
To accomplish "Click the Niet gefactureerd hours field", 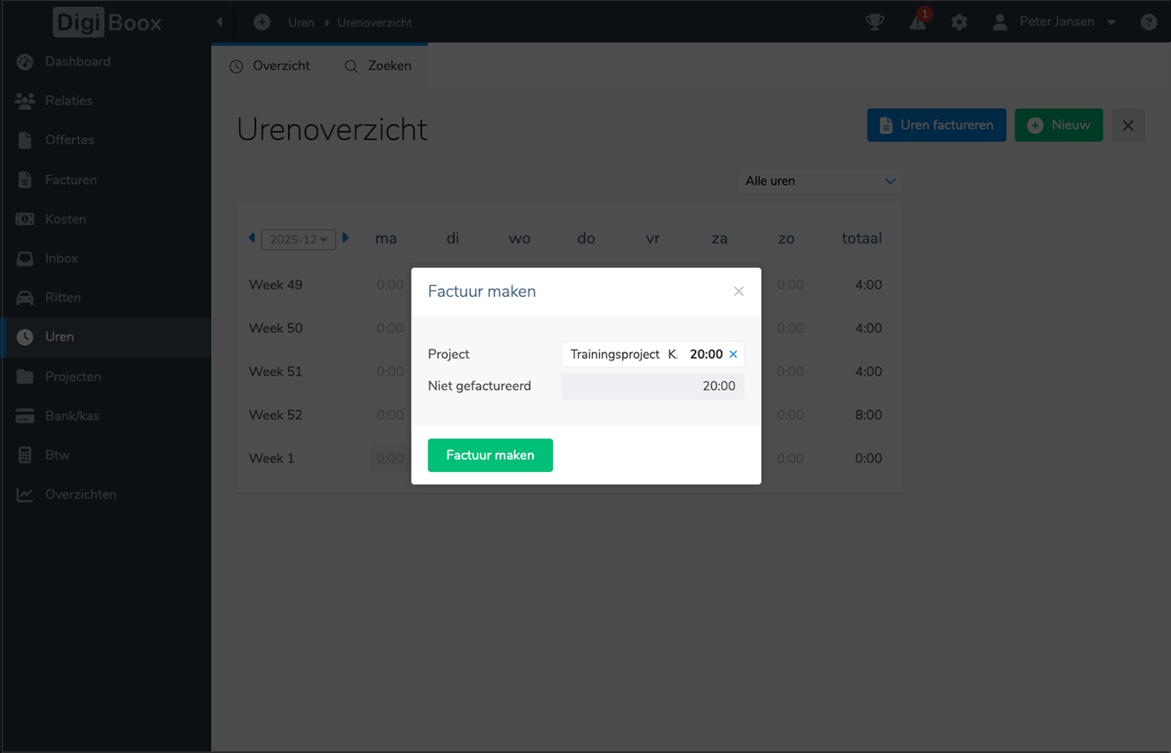I will [652, 387].
